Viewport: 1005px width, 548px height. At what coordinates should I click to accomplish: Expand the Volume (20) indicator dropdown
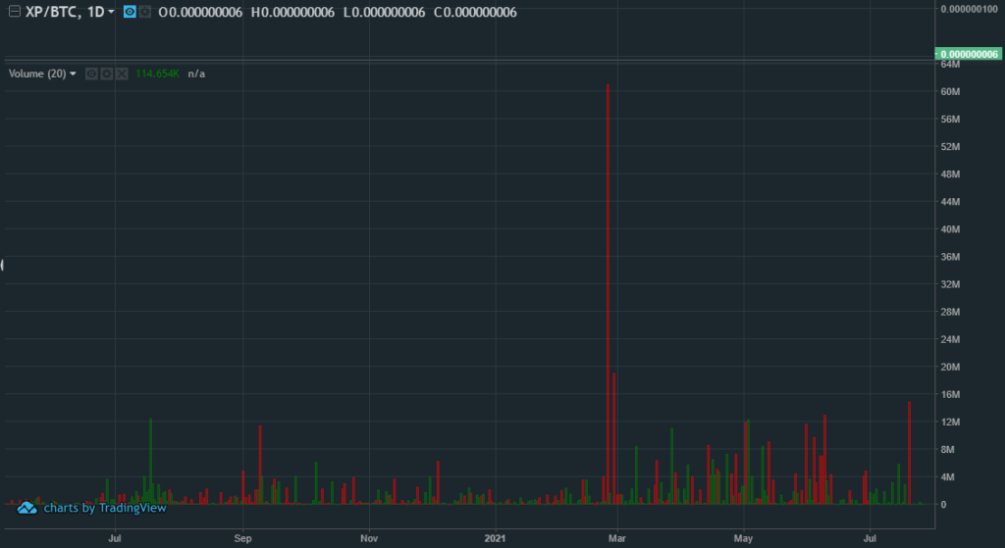(73, 75)
